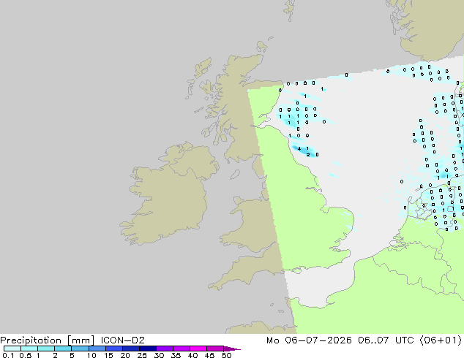
Task: Select the 40–45 mm magenta legend swatch
Action: (x=198, y=349)
